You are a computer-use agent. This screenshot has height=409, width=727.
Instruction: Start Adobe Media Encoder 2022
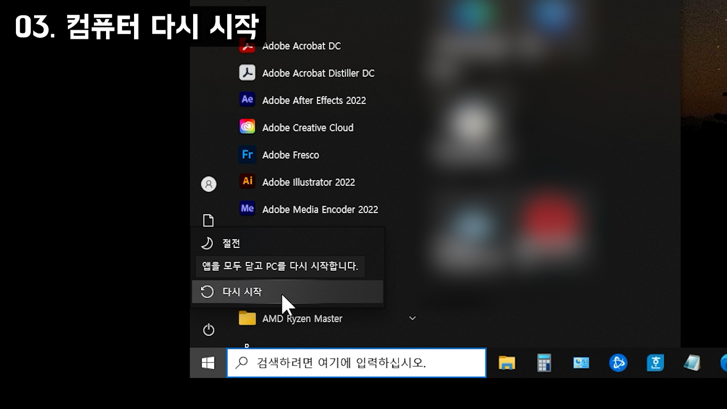point(320,209)
